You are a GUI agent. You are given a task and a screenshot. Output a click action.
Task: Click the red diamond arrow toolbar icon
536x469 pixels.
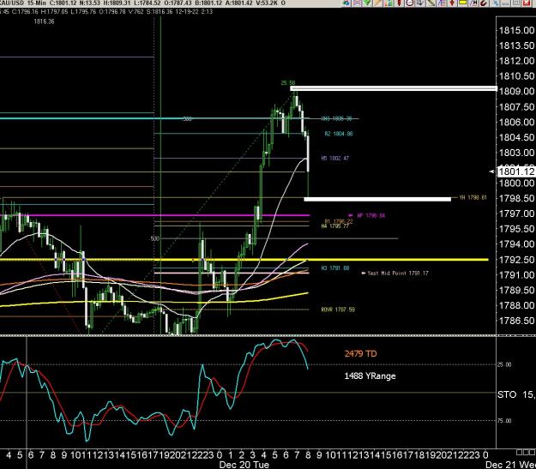coord(452,3)
